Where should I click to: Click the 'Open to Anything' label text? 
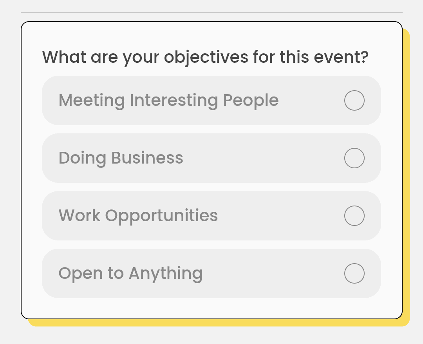(130, 273)
